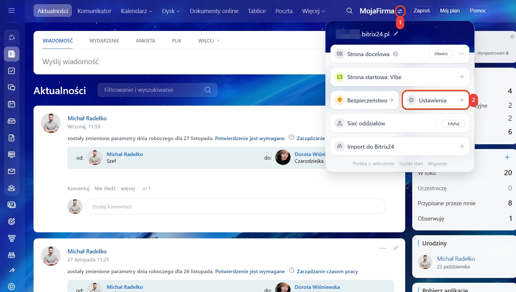The image size is (516, 292).
Task: Open the hamburger menu in top-left
Action: coord(11,11)
